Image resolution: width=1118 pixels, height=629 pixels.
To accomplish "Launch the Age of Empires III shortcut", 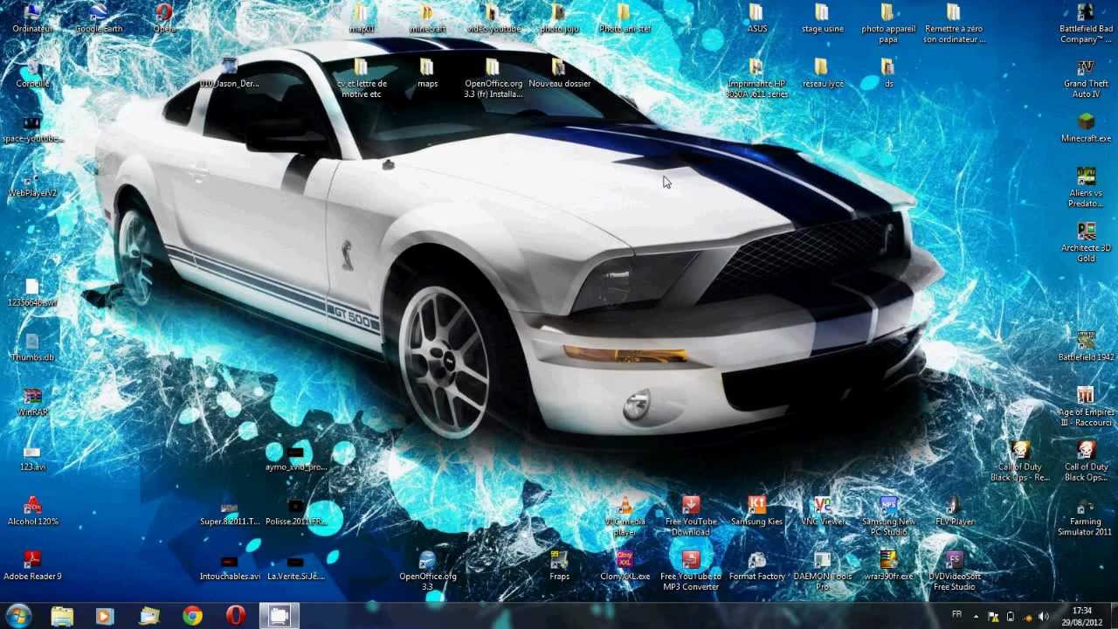I will point(1086,406).
